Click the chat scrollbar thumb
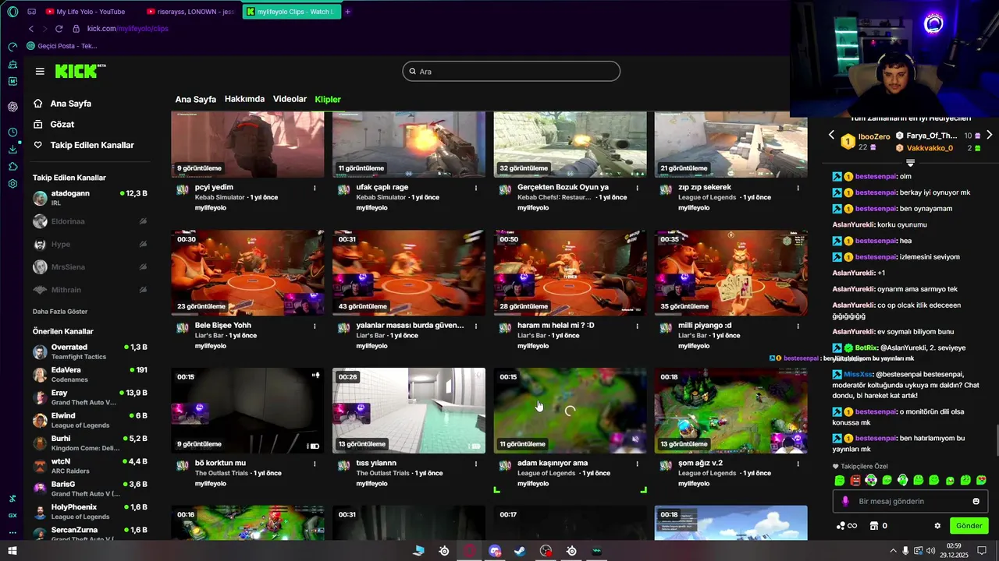This screenshot has height=561, width=999. coord(996,441)
